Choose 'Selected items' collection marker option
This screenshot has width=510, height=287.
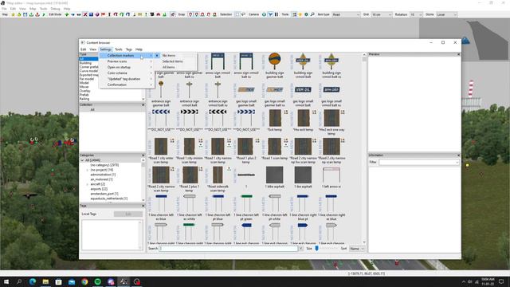coord(173,61)
